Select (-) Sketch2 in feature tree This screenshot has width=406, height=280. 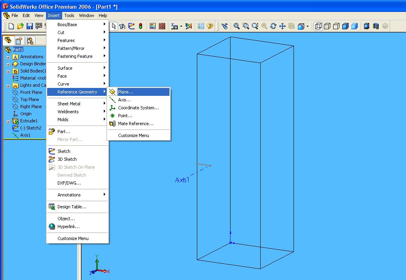[x=31, y=128]
